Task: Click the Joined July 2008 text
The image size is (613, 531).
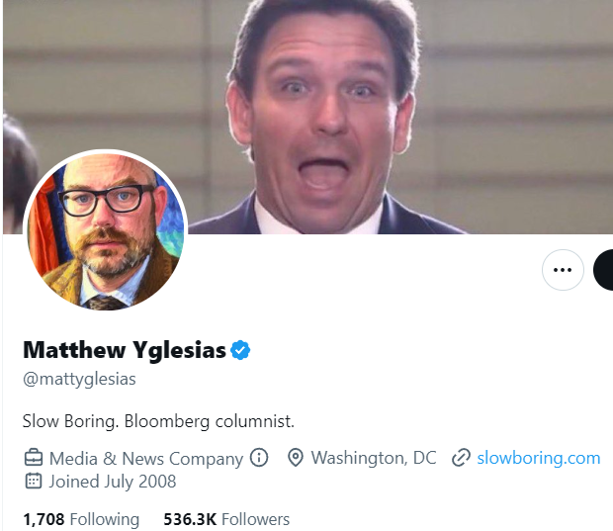Action: coord(113,482)
